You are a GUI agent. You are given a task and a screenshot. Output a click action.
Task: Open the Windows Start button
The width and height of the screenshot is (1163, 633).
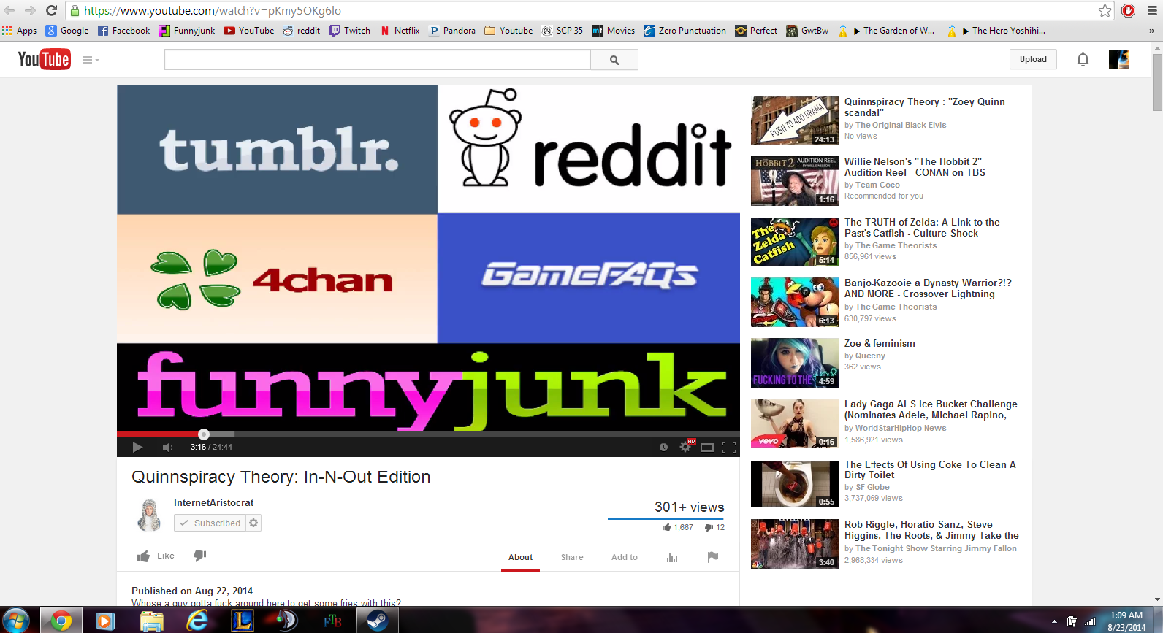click(16, 621)
